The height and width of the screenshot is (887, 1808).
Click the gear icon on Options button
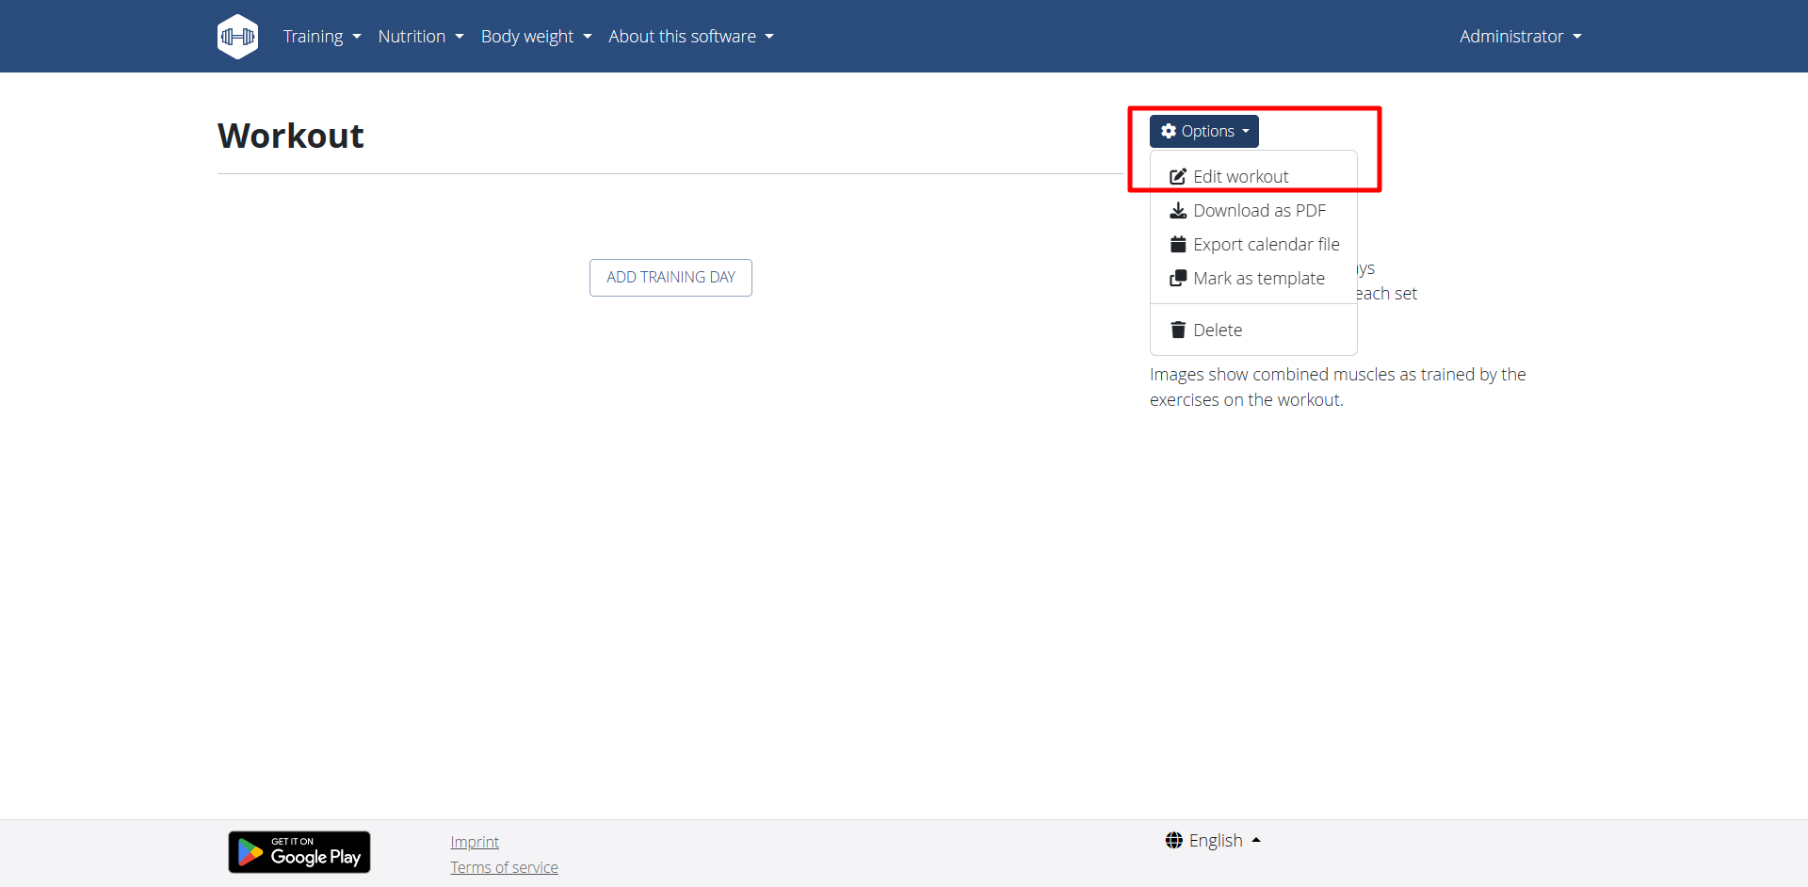[x=1169, y=132]
